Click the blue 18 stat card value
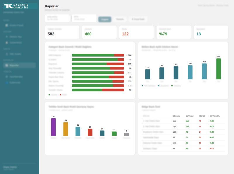This screenshot has height=174, width=234. point(199,34)
